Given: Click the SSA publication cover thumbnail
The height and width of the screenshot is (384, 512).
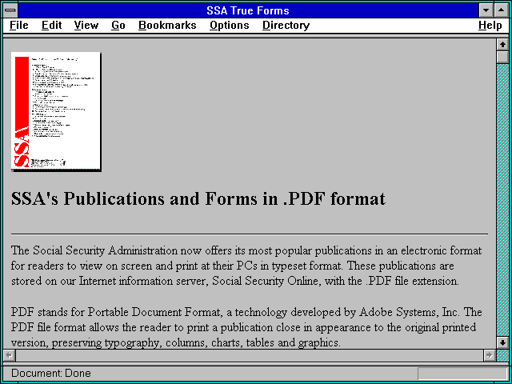Looking at the screenshot, I should (56, 111).
